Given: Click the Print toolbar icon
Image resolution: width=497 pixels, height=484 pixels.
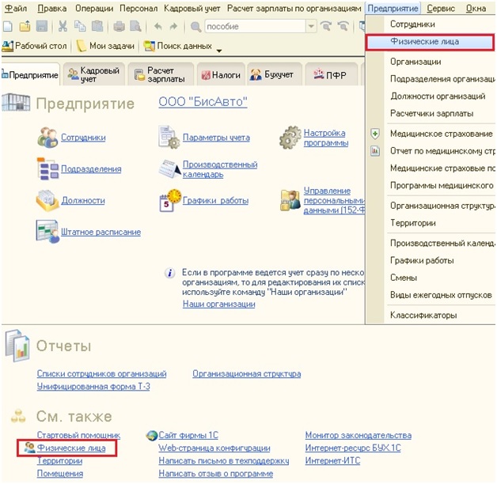Looking at the screenshot, I should tap(118, 26).
